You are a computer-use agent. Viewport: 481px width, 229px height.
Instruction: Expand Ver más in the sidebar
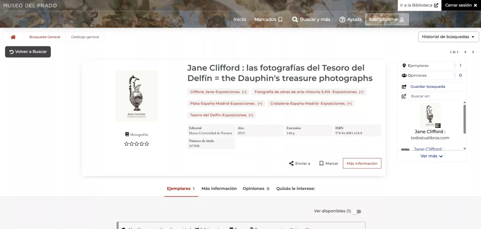tap(431, 156)
